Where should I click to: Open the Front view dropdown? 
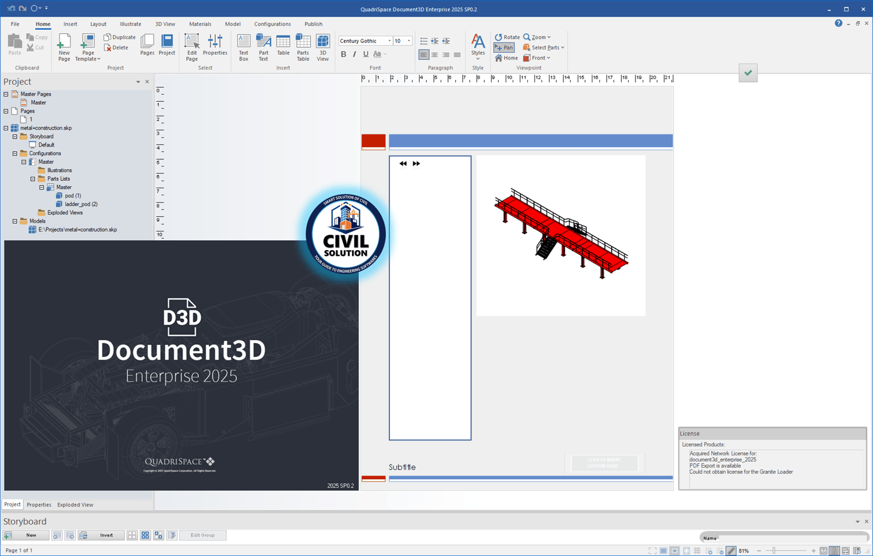537,58
